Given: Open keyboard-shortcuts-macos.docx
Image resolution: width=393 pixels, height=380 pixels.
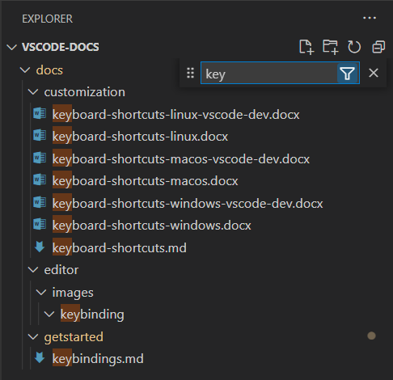Looking at the screenshot, I should 145,181.
